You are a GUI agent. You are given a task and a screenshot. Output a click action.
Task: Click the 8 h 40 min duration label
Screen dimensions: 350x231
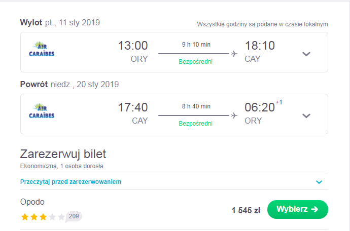(x=196, y=106)
